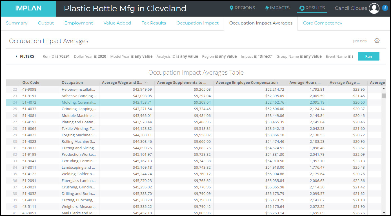Open Candi Clouse user avatar
Viewport: 391px width, 216px height.
(374, 8)
